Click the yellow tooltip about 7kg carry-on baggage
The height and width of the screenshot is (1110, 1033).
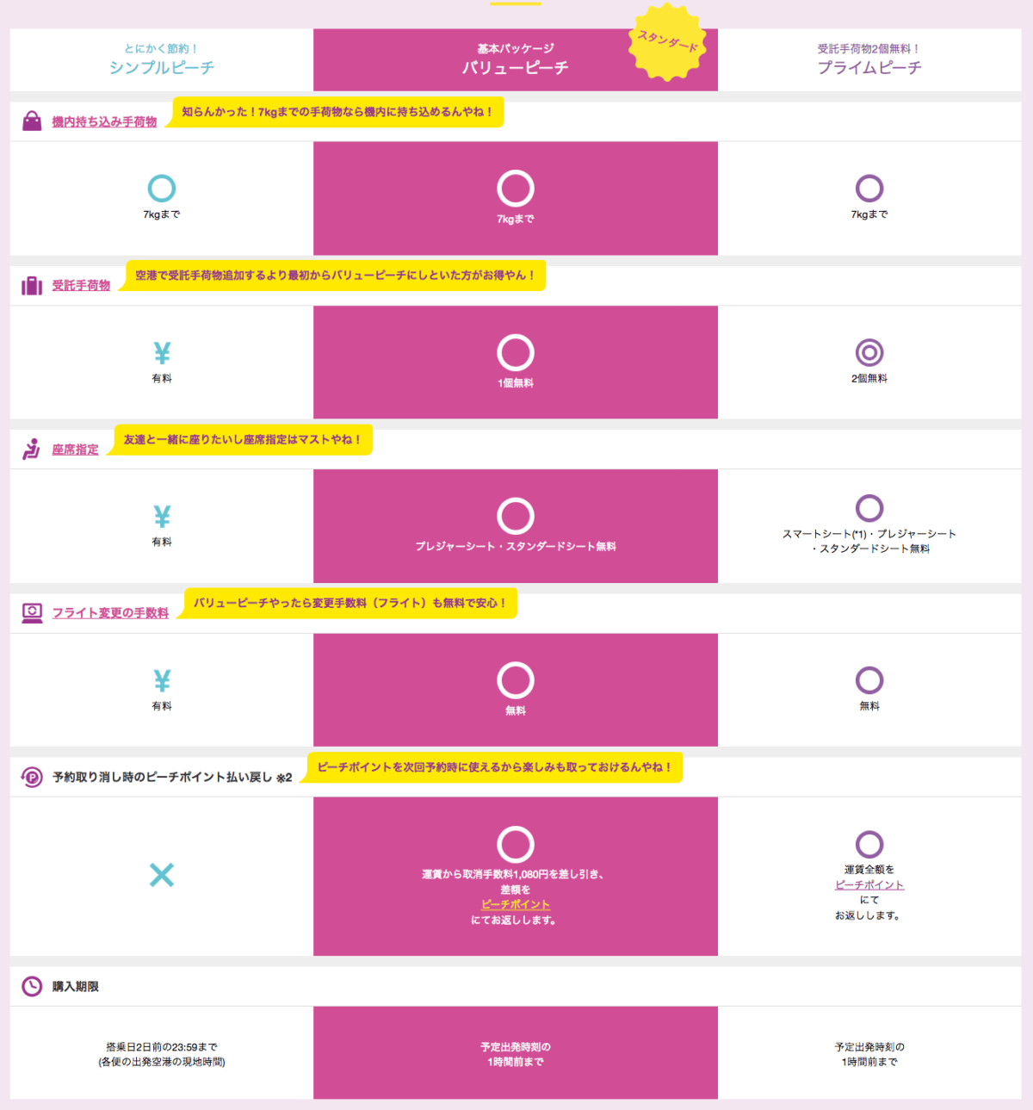point(337,112)
